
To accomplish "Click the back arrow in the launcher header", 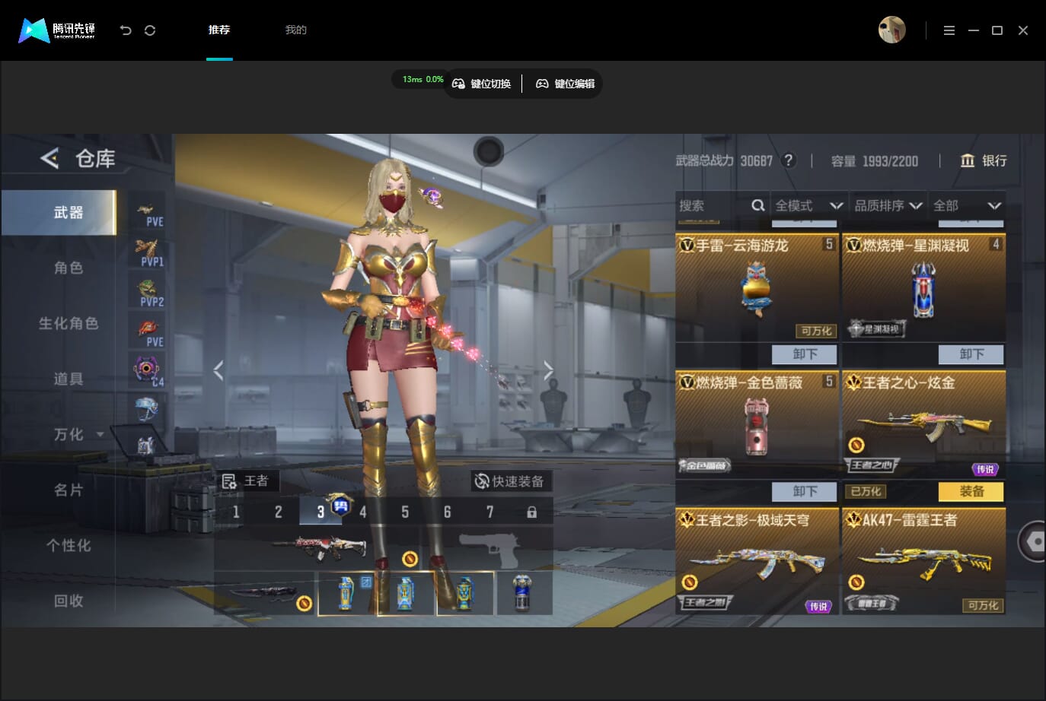I will click(126, 30).
